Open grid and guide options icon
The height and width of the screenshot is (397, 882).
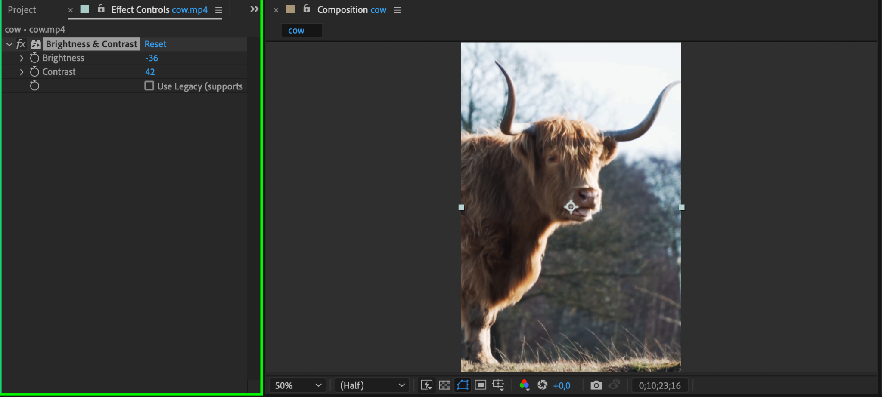pos(498,385)
